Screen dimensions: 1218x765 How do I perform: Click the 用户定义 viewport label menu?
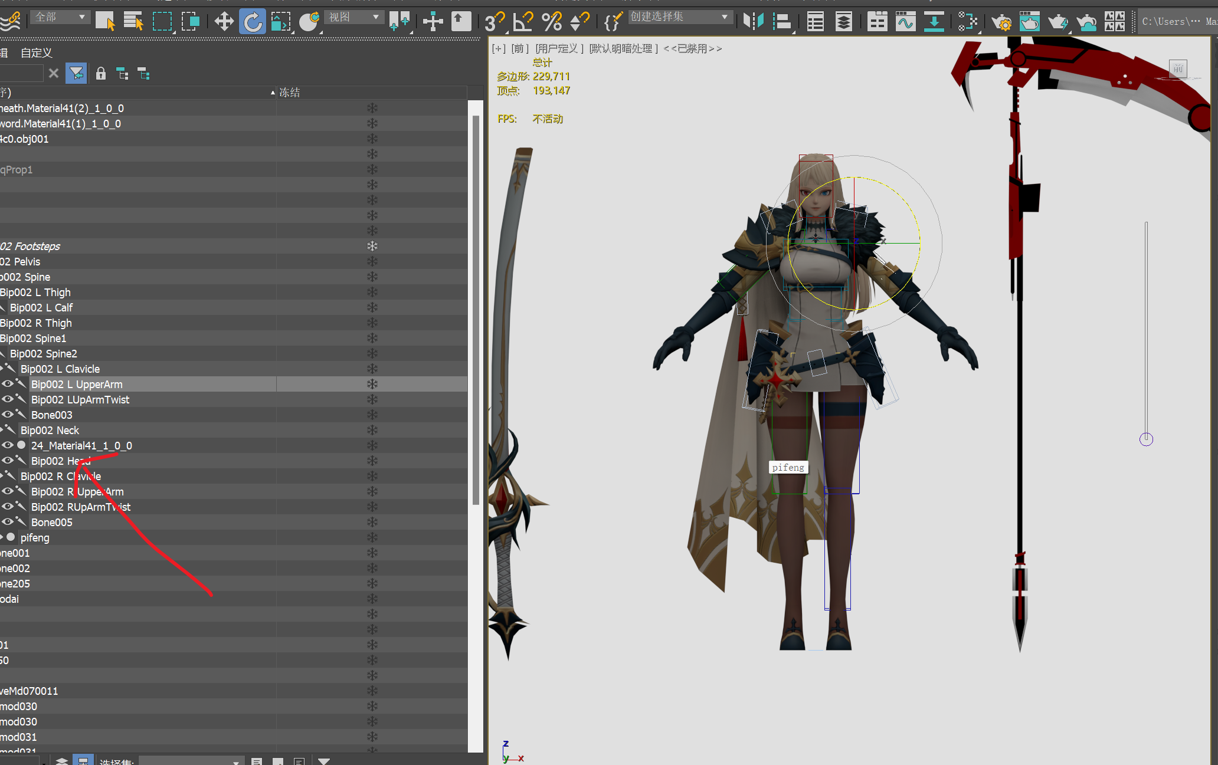click(559, 48)
